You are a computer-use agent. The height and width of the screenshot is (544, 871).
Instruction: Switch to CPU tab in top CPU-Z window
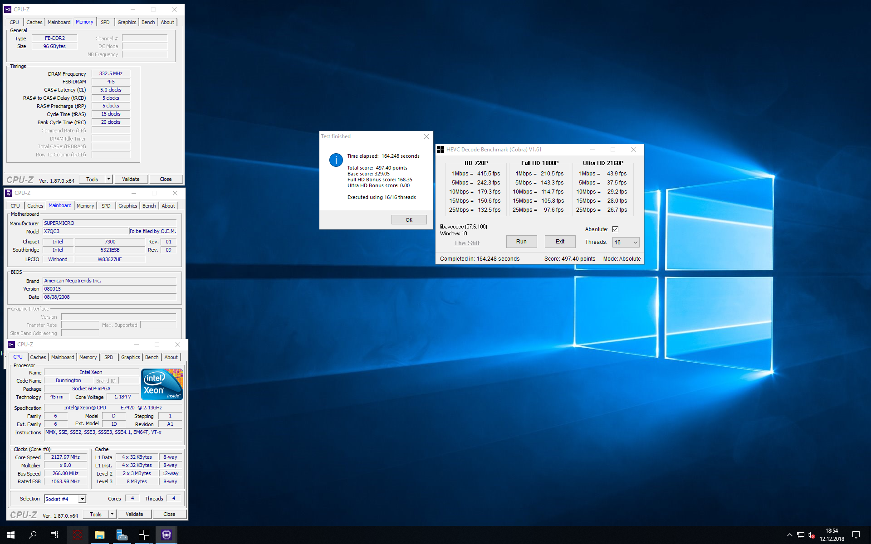pyautogui.click(x=15, y=22)
